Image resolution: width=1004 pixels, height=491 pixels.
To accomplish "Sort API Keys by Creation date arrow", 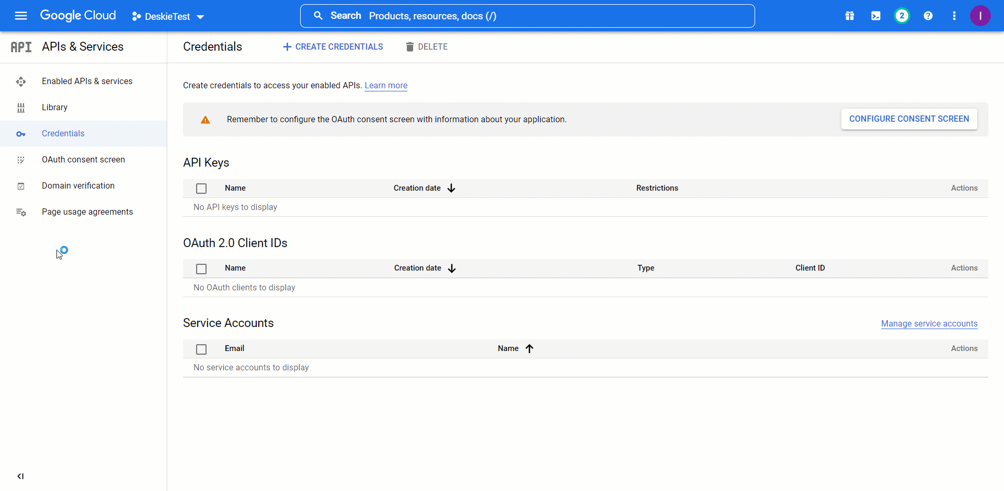I will pos(451,188).
